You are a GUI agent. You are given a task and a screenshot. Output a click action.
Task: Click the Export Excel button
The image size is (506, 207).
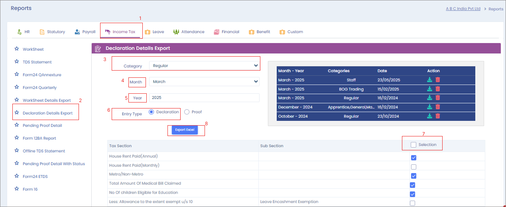point(185,130)
